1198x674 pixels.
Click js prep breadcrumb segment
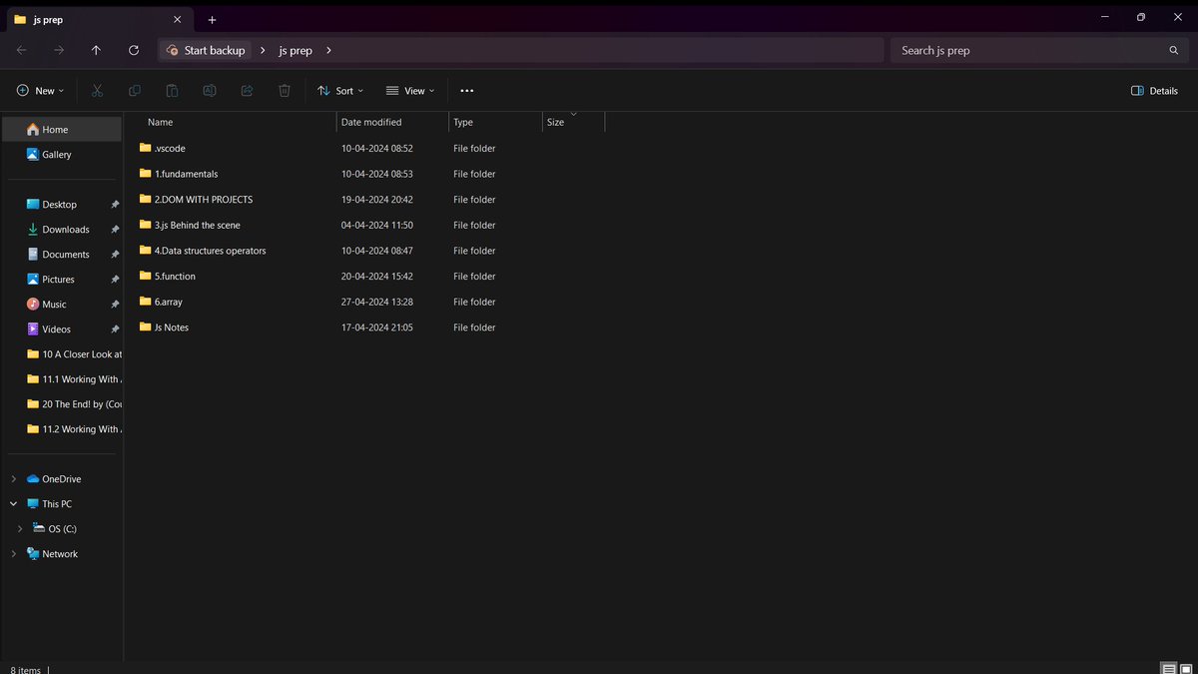(296, 50)
